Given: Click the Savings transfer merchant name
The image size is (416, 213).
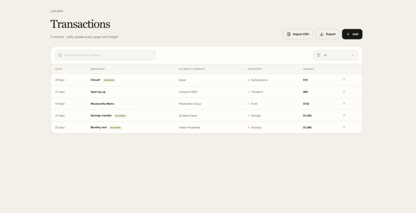Looking at the screenshot, I should click(x=101, y=116).
